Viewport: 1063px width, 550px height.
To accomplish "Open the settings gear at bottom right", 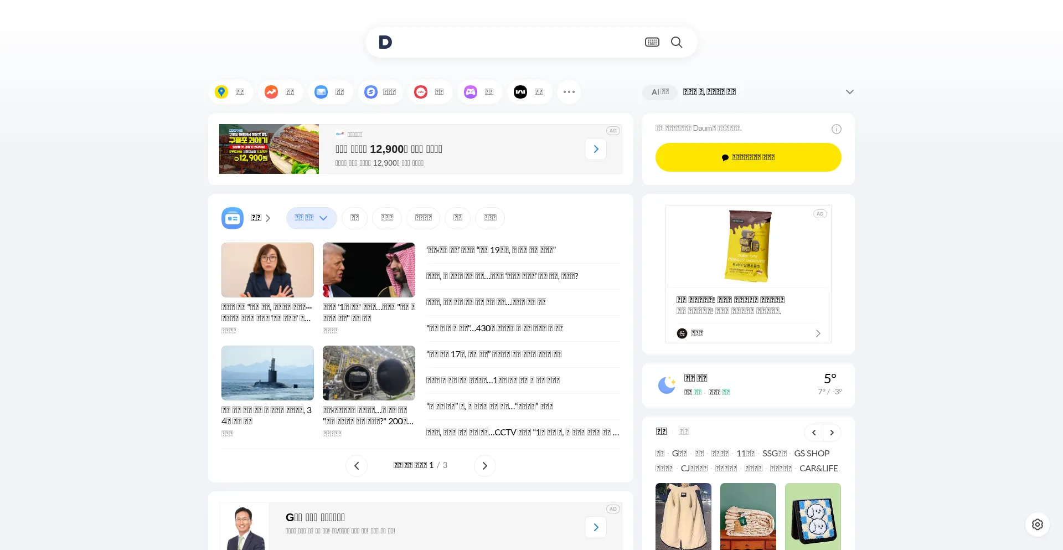I will [1037, 525].
